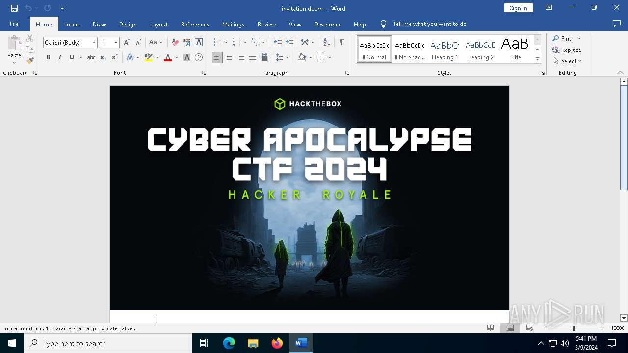
Task: Click the Character Border icon
Action: (x=199, y=42)
